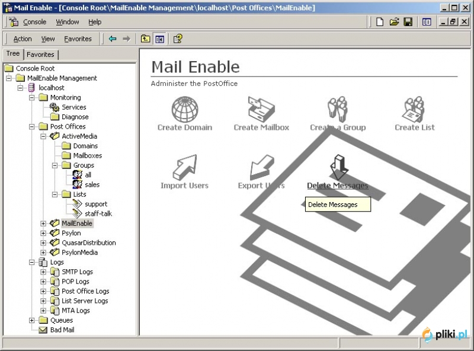Toggle the Show/Hide Console Tree icon

coord(159,39)
